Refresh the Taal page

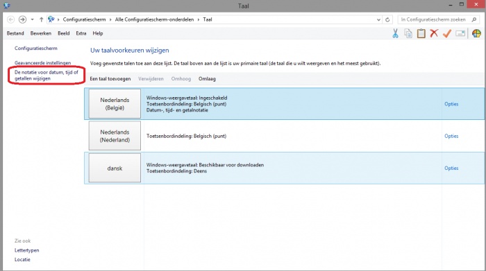pyautogui.click(x=387, y=19)
